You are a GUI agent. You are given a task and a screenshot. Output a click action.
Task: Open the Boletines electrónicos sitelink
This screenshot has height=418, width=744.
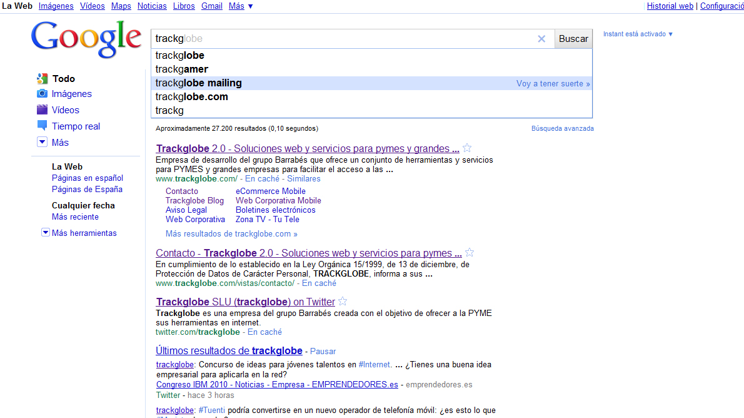click(x=275, y=210)
